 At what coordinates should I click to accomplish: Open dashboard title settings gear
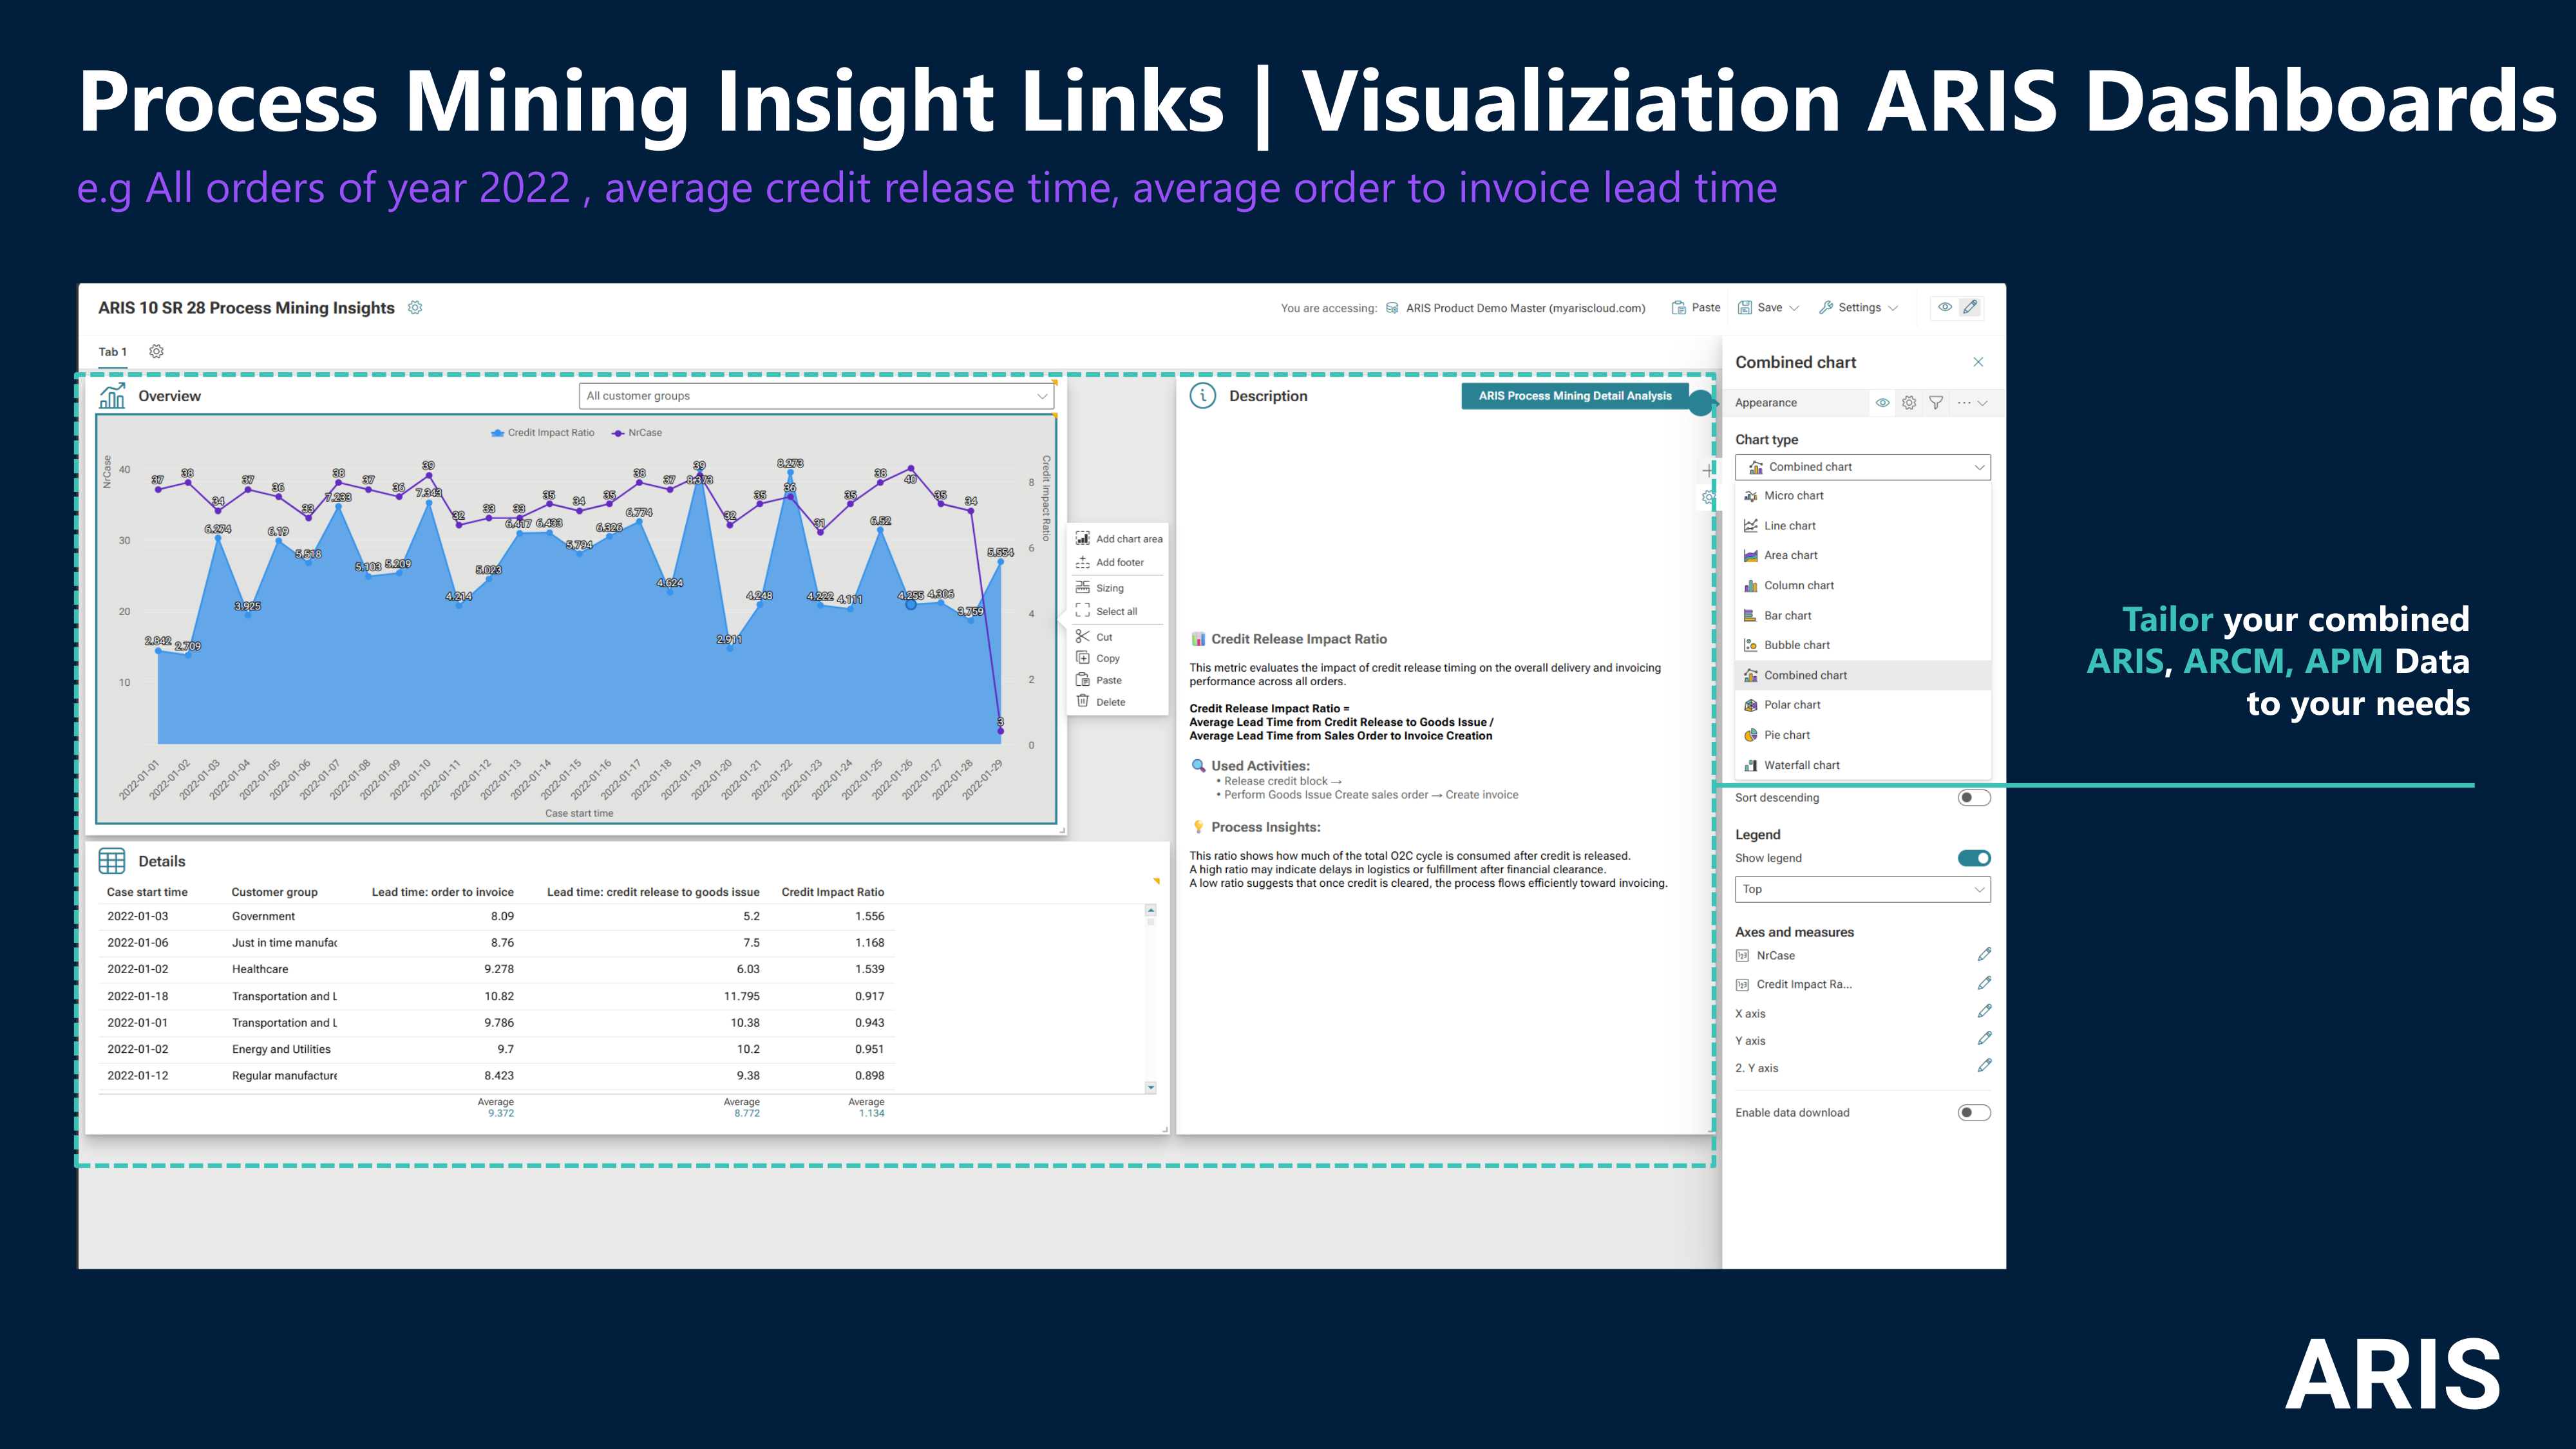[415, 308]
